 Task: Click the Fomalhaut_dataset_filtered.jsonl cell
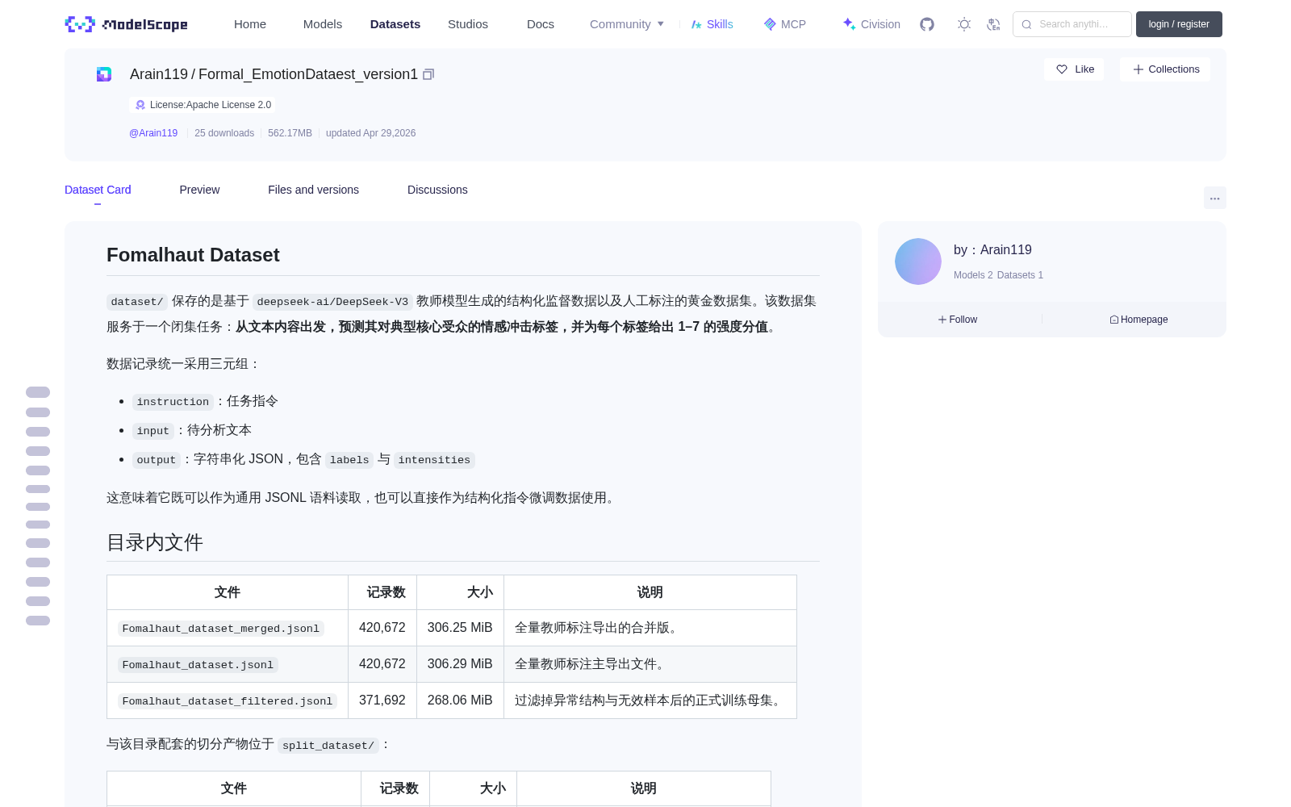click(x=228, y=701)
